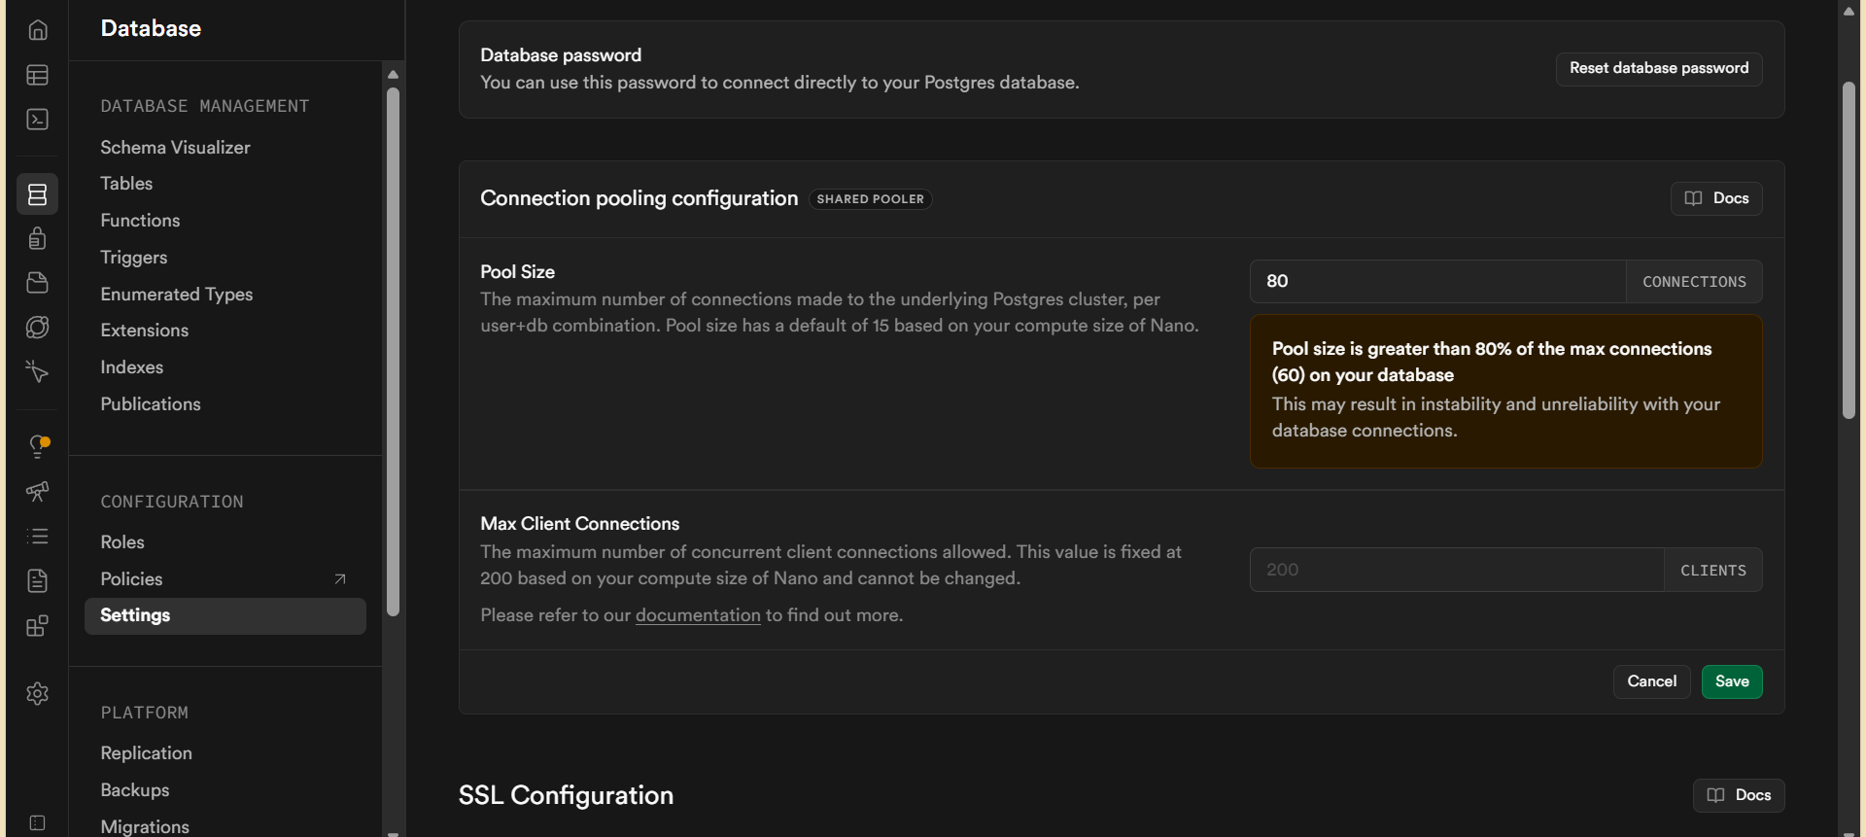Click the sidebar navigation scrollbar
Viewport: 1866px width, 837px height.
coord(393,350)
